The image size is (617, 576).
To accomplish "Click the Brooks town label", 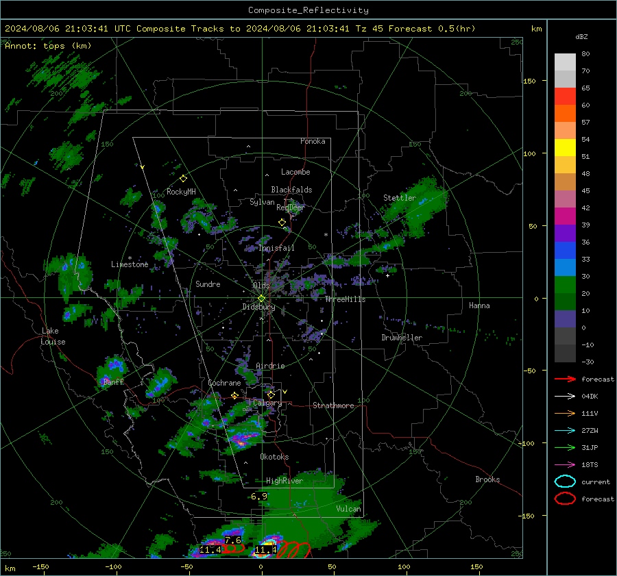I will point(487,479).
